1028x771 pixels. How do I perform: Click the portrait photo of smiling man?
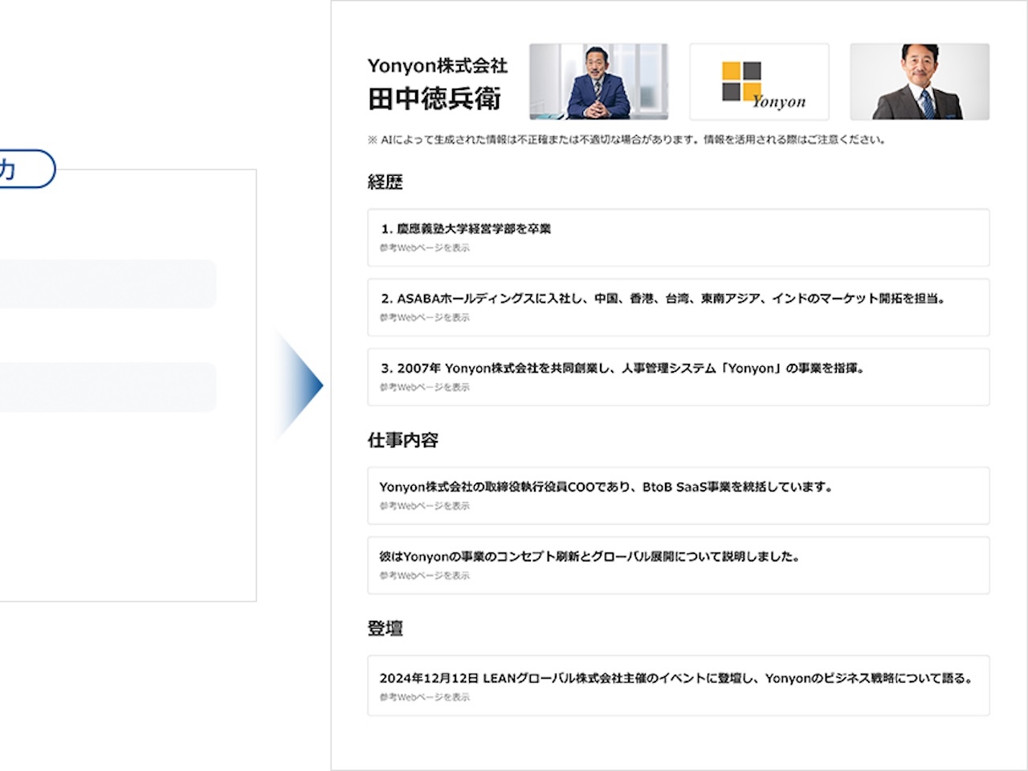click(x=920, y=81)
